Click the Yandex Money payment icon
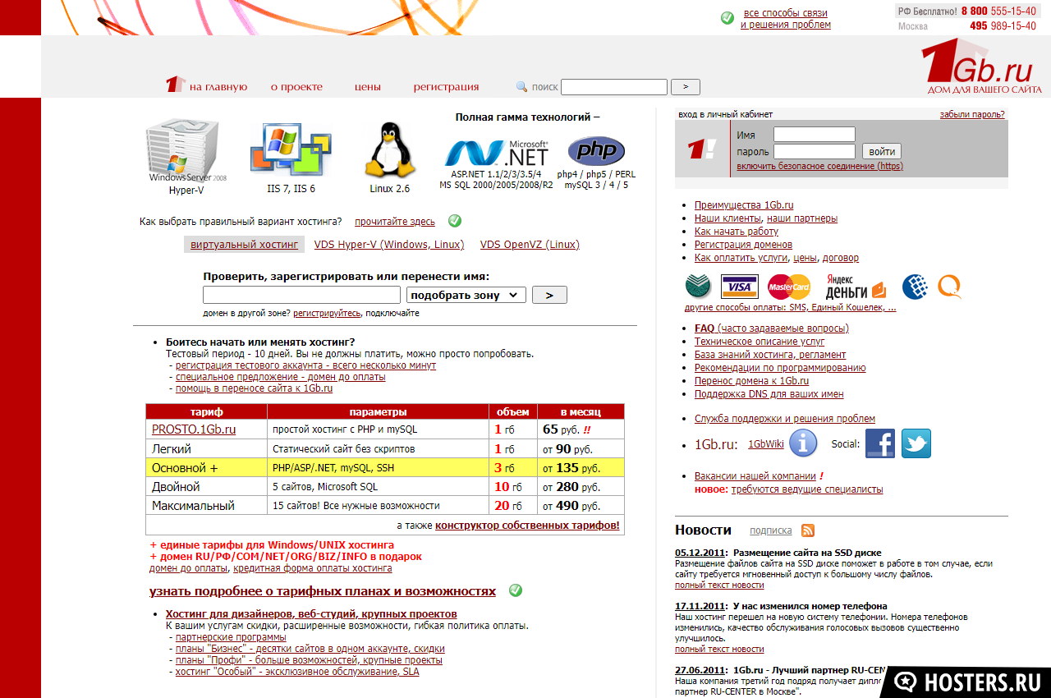 pyautogui.click(x=856, y=287)
